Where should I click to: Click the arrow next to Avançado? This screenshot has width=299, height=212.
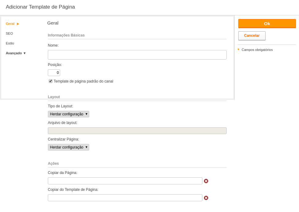tap(25, 53)
